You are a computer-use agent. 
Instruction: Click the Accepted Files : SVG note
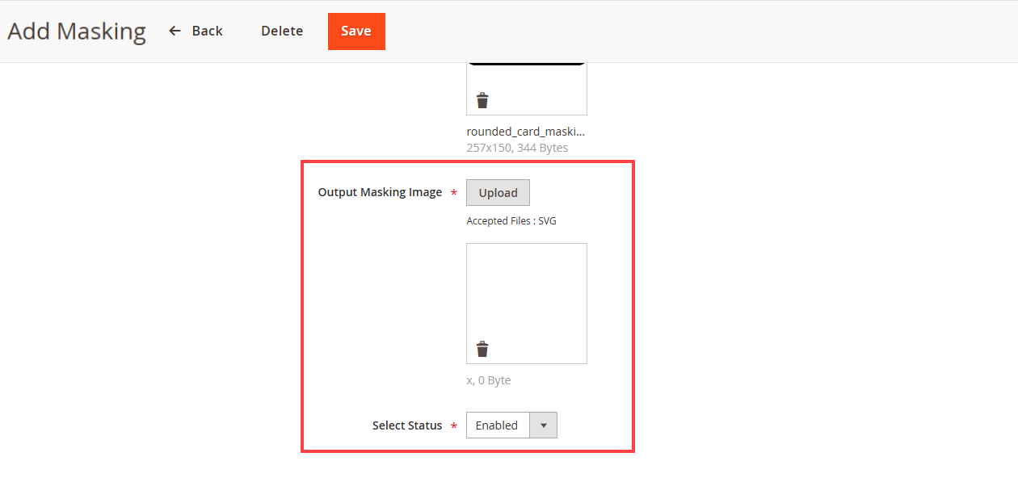tap(511, 221)
